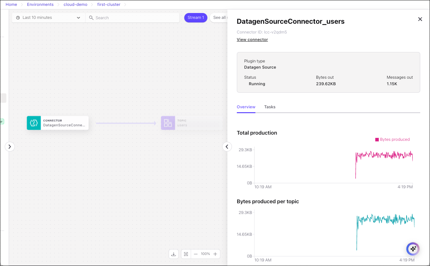Click the download icon in canvas toolbar
Viewport: 430px width, 266px height.
click(174, 254)
